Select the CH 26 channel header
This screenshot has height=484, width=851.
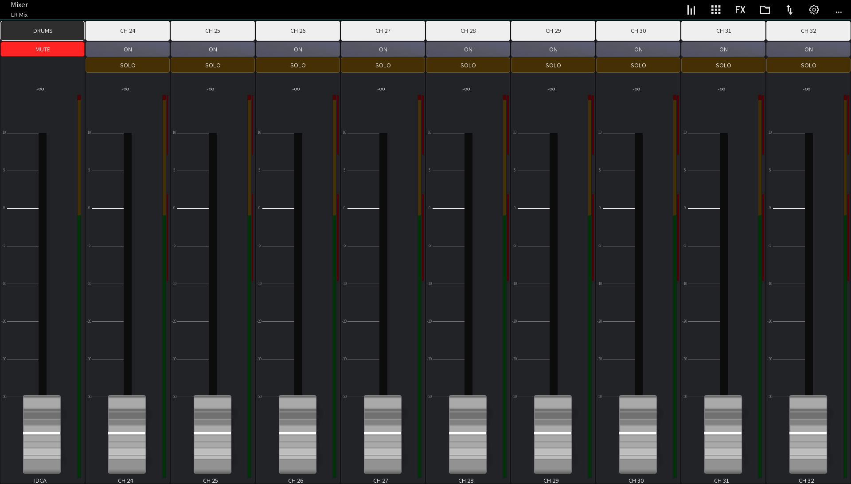297,31
